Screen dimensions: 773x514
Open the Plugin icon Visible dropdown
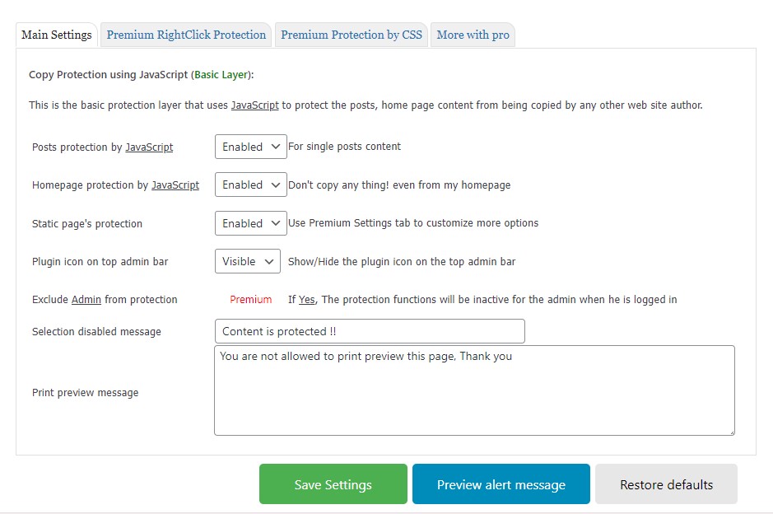point(247,261)
